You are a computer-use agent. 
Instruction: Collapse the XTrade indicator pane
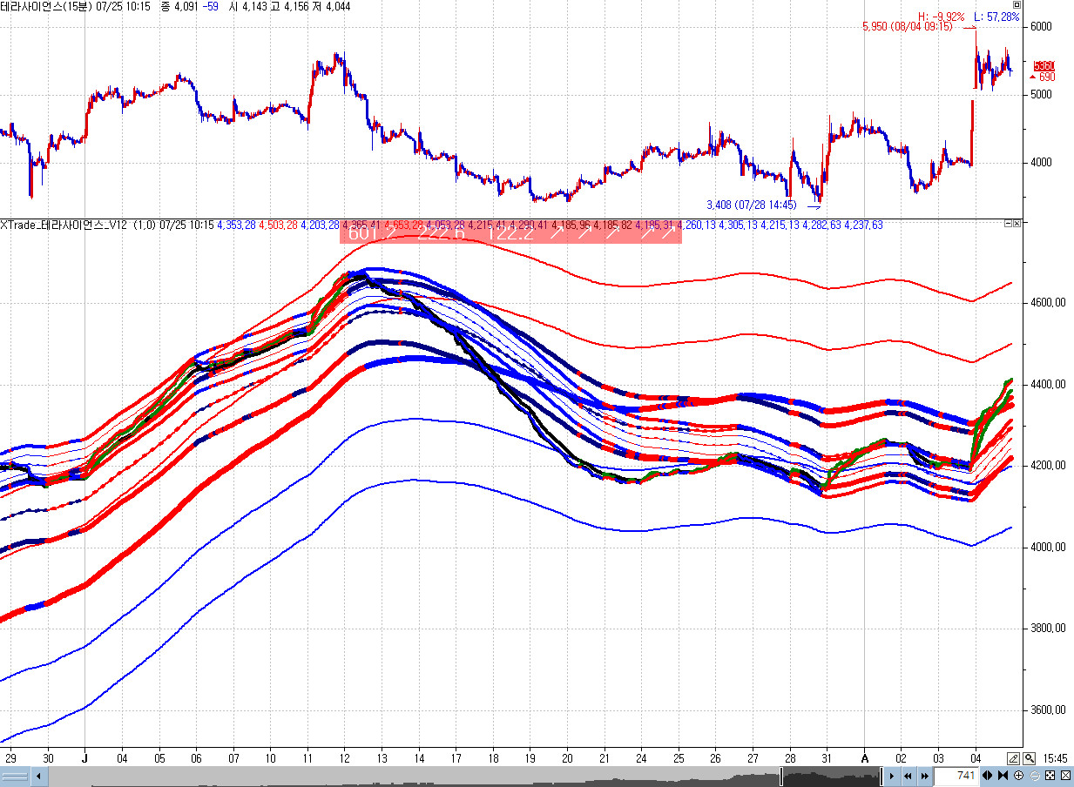tap(1008, 224)
